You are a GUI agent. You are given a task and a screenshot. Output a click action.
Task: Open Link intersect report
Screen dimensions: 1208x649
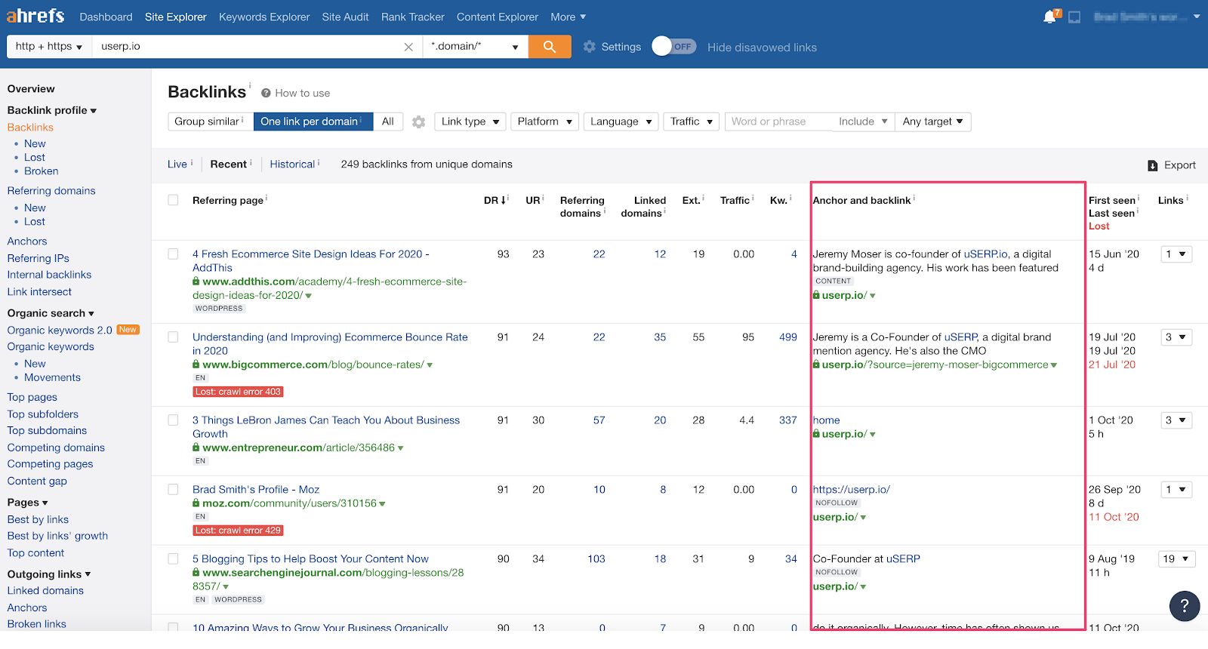coord(39,292)
